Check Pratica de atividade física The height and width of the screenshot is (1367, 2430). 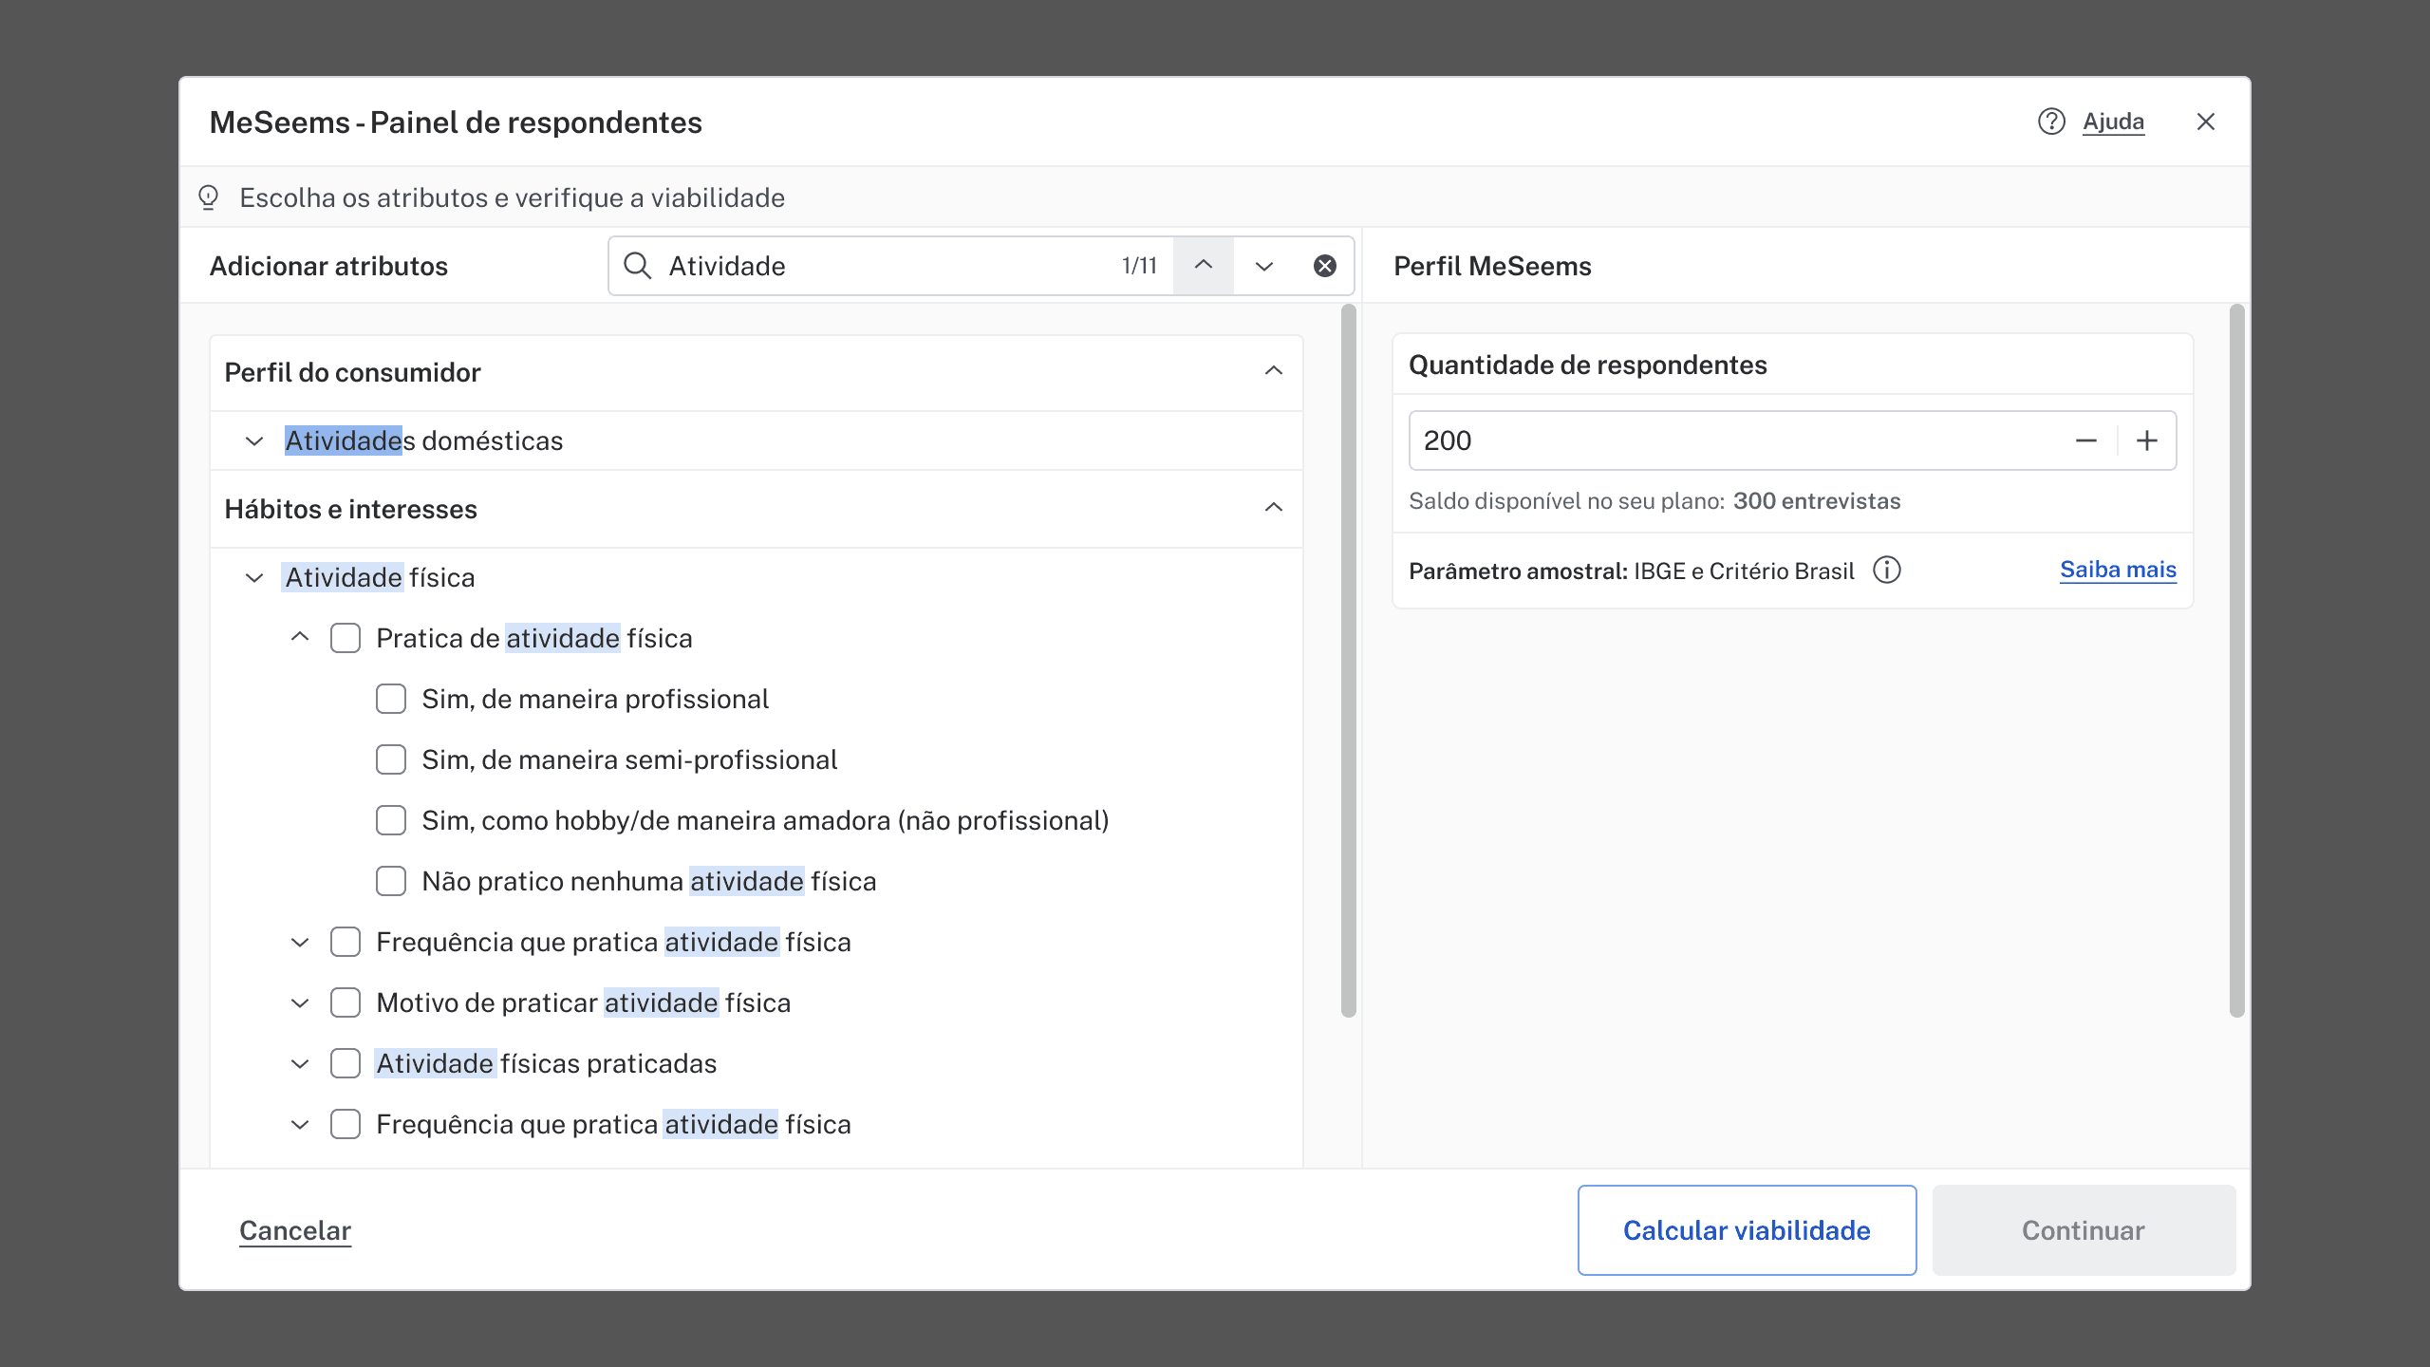(x=345, y=638)
